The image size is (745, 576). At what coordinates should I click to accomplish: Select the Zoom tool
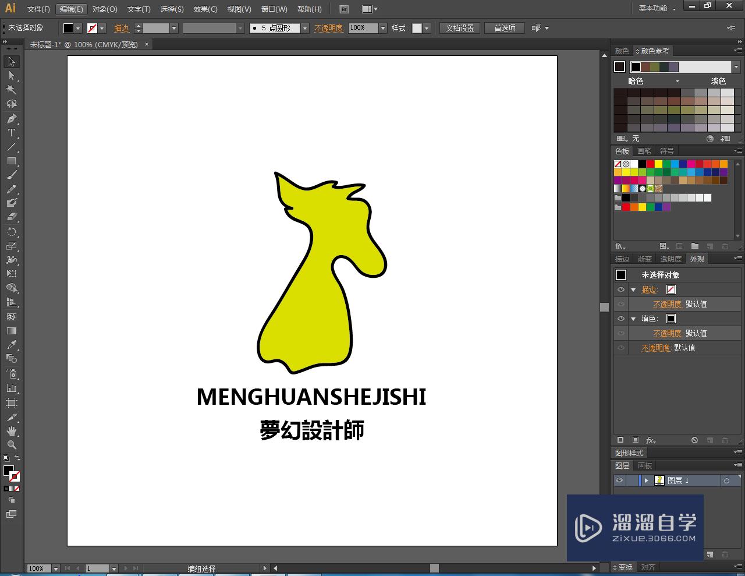[x=11, y=445]
